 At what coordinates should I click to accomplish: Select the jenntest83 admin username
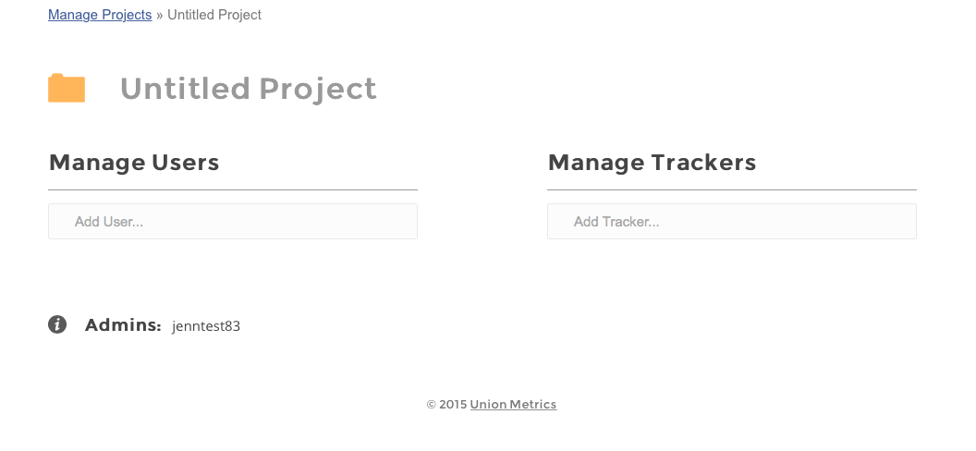click(206, 326)
